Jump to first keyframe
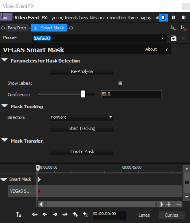 pyautogui.click(x=35, y=214)
